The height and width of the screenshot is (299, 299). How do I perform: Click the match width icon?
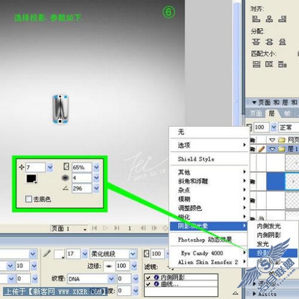click(256, 64)
